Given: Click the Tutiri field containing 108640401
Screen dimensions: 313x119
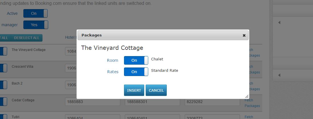Looking at the screenshot, I should point(153,117).
